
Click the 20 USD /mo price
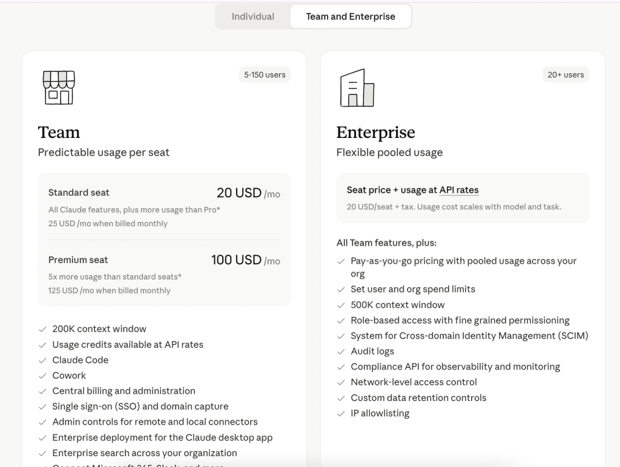[248, 193]
